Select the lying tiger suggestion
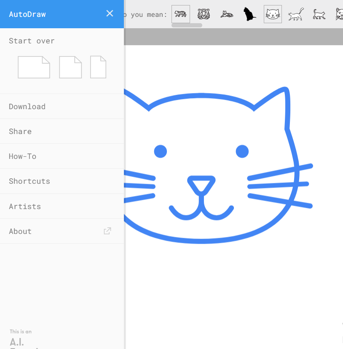343x349 pixels. [x=227, y=14]
